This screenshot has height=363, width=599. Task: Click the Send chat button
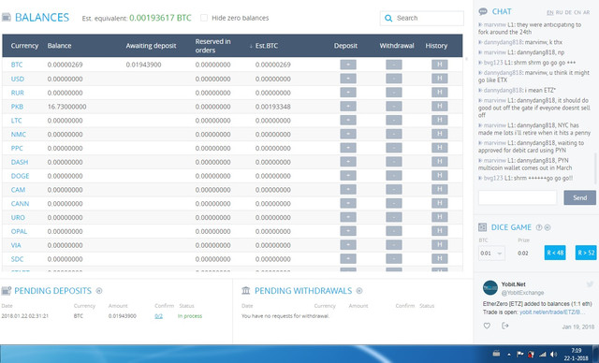pyautogui.click(x=579, y=197)
